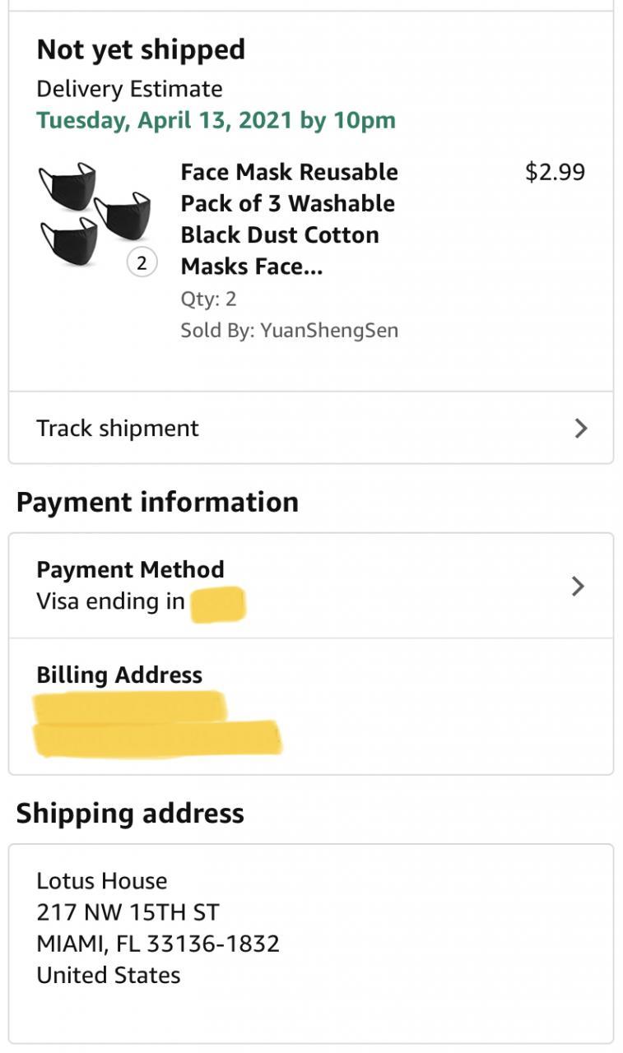Click the Billing Address label

(119, 675)
